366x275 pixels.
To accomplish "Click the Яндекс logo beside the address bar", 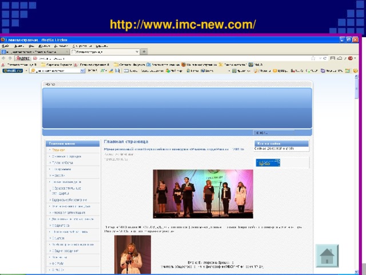I will (23, 58).
